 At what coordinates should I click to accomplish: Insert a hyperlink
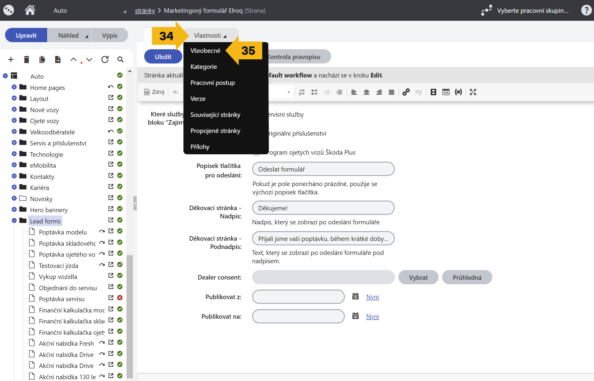406,92
